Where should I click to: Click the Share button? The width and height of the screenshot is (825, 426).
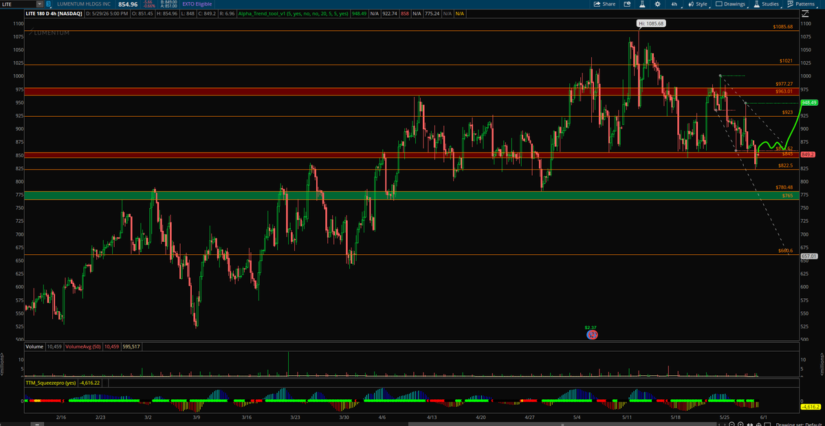point(604,4)
